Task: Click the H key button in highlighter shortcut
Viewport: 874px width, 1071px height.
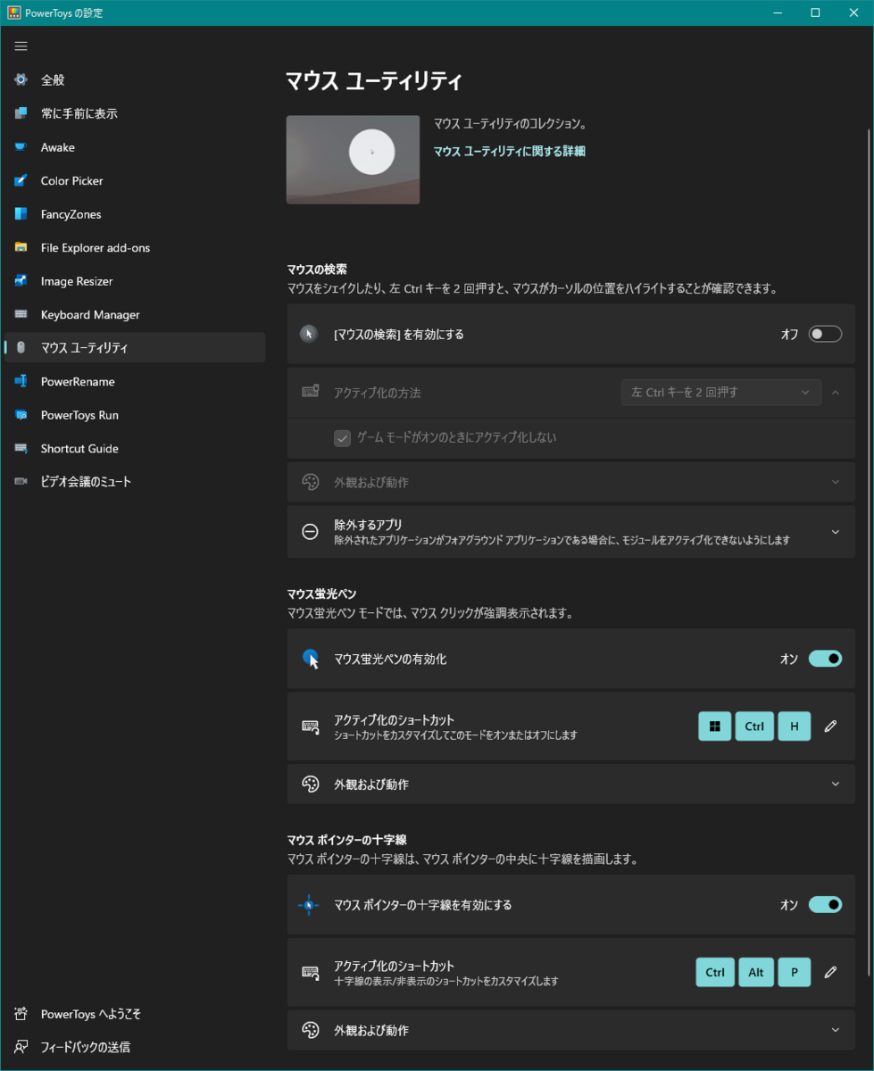Action: (795, 726)
